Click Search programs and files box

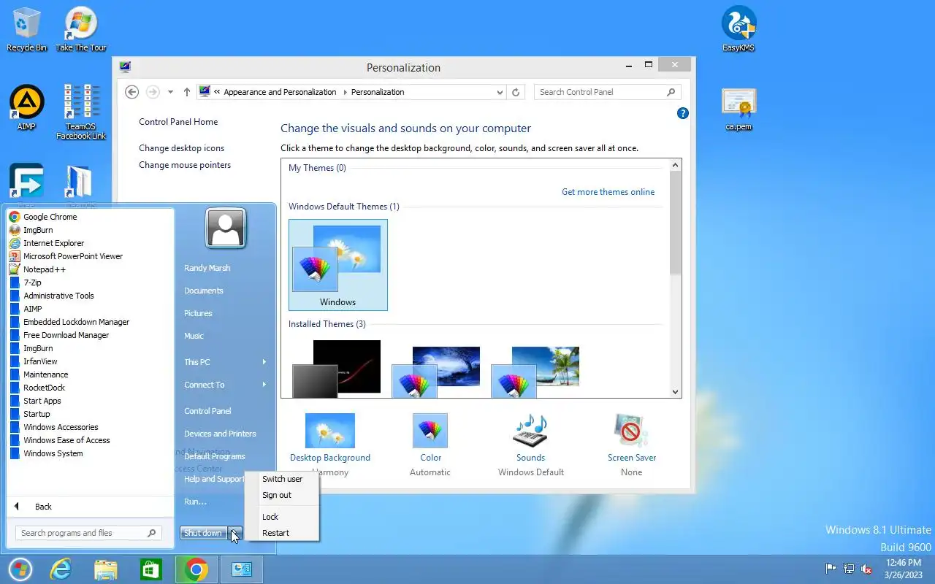point(88,533)
